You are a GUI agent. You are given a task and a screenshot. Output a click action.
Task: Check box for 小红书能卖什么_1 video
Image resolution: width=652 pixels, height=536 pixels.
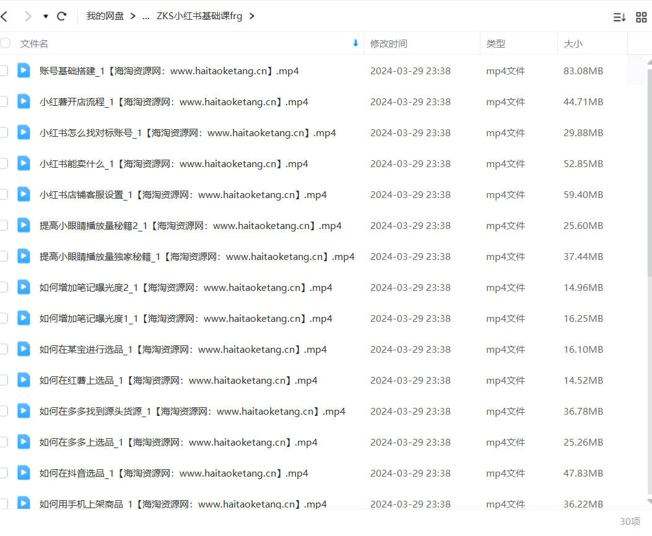4,163
